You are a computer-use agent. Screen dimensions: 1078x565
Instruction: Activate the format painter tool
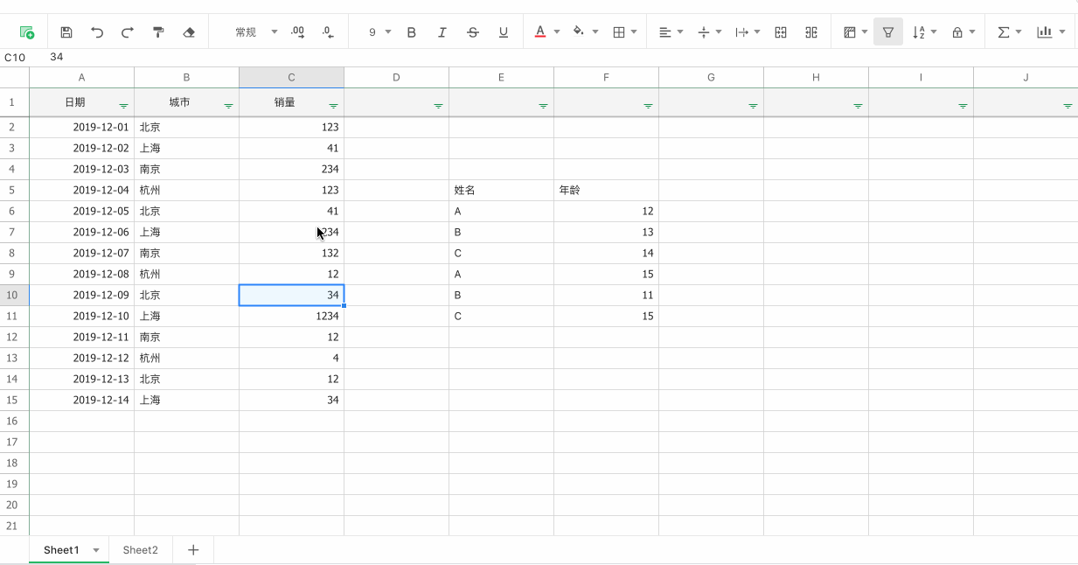click(x=158, y=32)
